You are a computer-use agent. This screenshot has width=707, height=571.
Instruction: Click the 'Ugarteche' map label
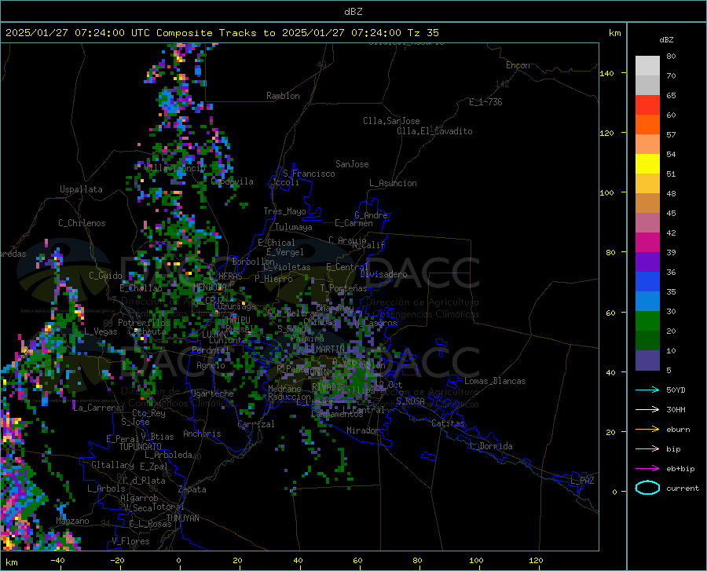212,393
